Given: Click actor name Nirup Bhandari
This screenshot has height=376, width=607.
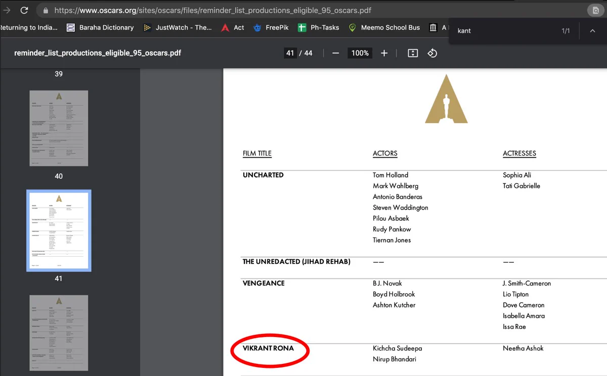Looking at the screenshot, I should tap(395, 359).
